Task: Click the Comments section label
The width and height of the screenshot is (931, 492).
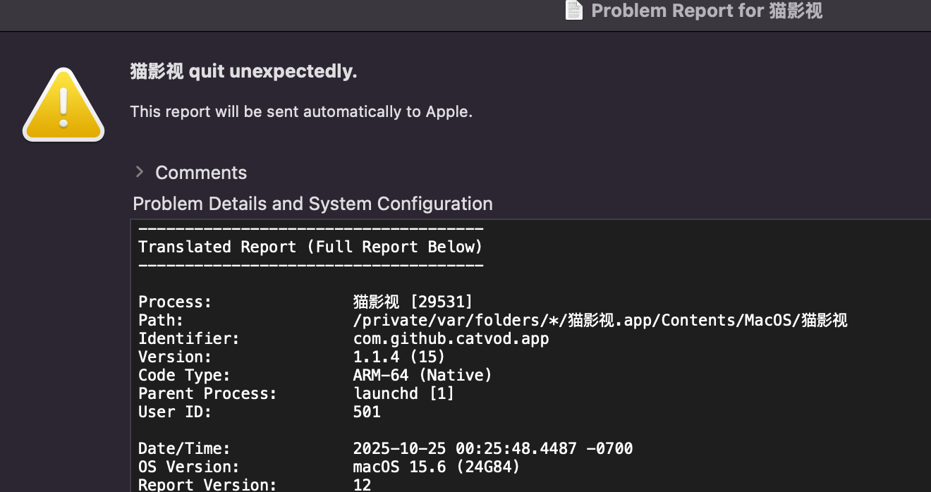Action: (x=201, y=173)
